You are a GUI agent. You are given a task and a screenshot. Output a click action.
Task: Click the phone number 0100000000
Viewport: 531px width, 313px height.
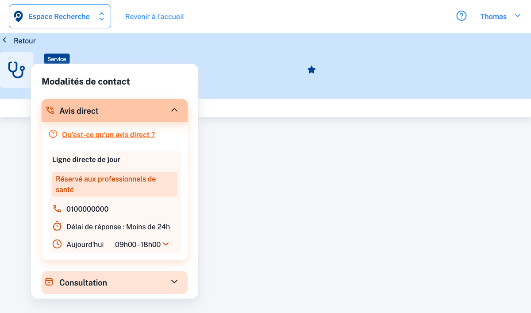[87, 209]
